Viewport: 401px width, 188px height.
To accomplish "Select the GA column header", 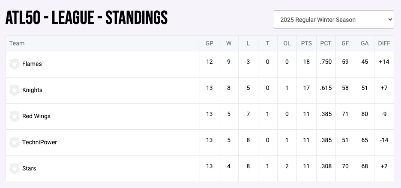I will pyautogui.click(x=365, y=43).
